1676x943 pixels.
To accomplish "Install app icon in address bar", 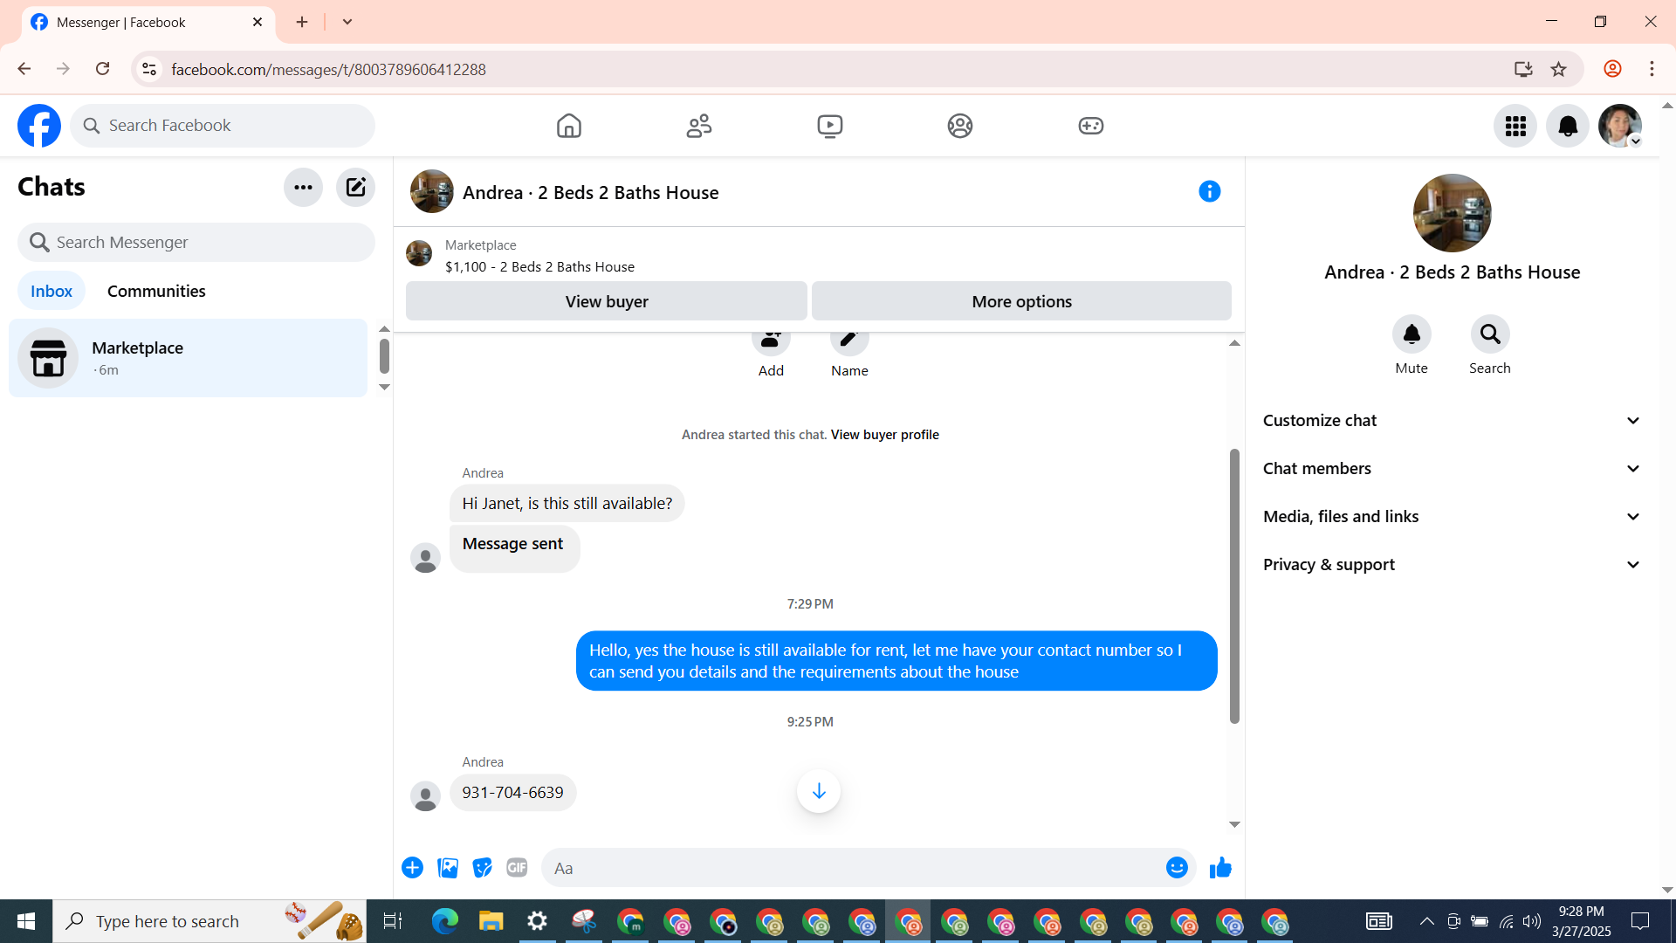I will click(x=1523, y=69).
